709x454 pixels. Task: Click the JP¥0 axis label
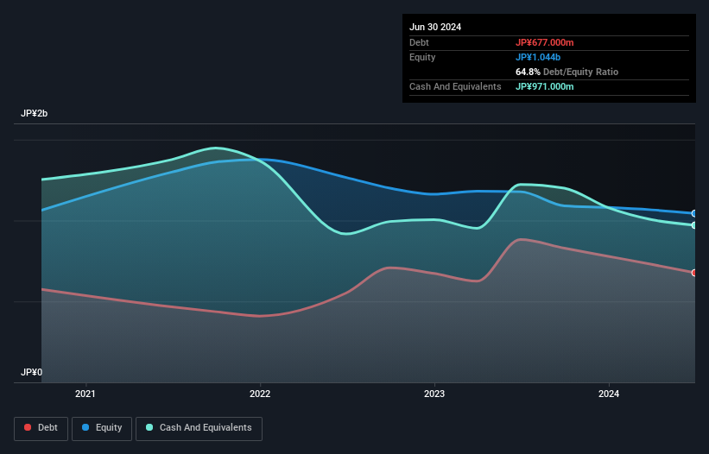click(x=31, y=372)
